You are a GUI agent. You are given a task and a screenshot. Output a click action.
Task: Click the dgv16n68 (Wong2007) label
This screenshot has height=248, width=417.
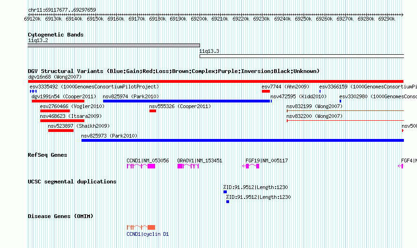click(x=55, y=77)
